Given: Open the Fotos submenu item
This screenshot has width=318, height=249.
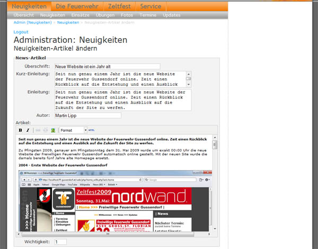Looking at the screenshot, I should (x=127, y=15).
